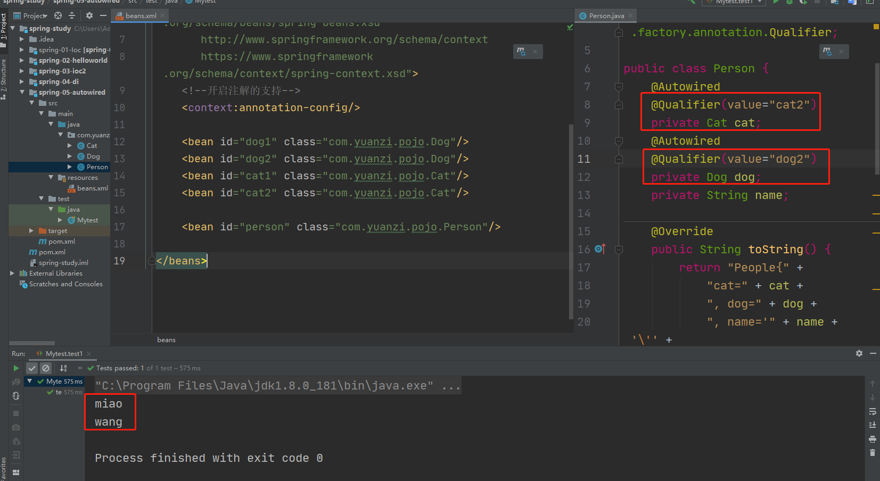880x481 pixels.
Task: Dismiss Maven reload popup in beans.xml
Action: [x=535, y=52]
